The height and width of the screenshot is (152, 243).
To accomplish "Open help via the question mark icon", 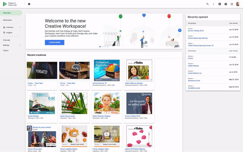I will (226, 4).
